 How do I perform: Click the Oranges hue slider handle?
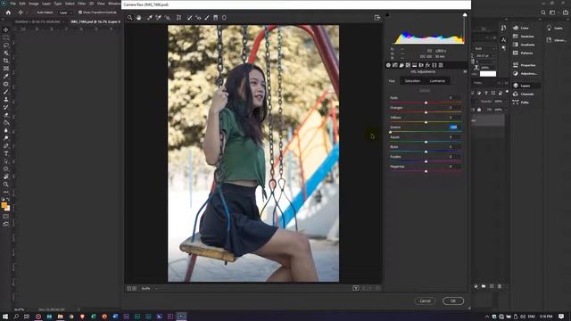point(426,112)
